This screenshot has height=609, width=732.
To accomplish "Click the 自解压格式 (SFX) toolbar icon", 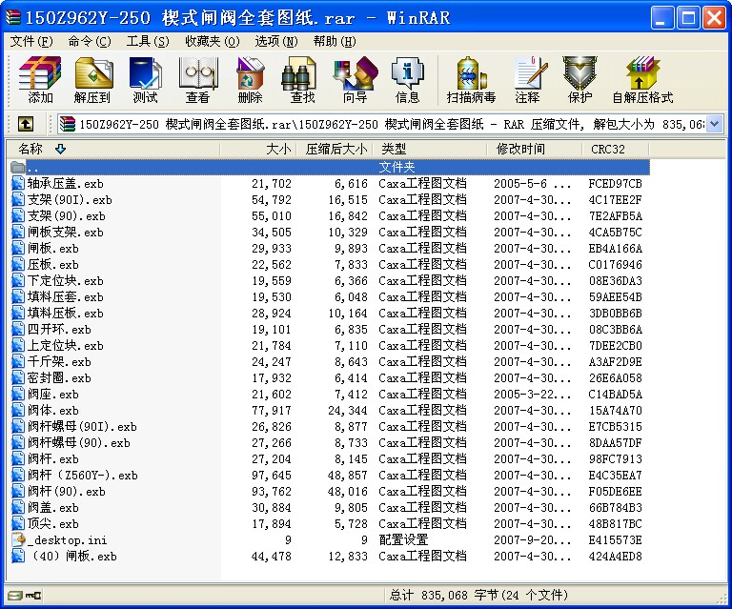I will (x=641, y=80).
